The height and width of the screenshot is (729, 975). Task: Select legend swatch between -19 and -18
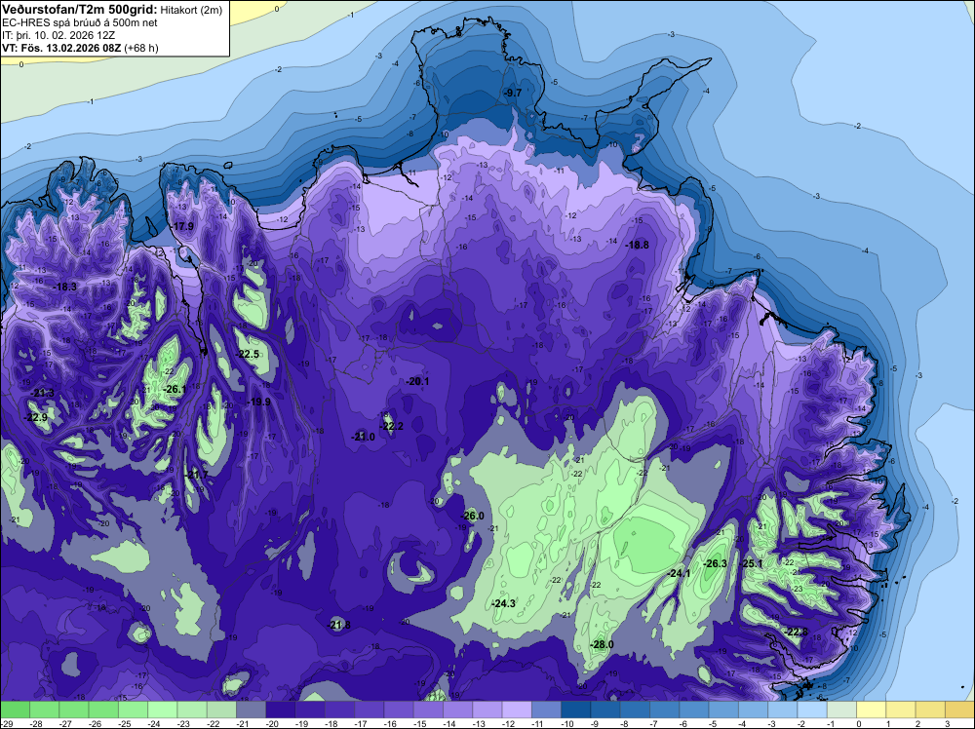[310, 710]
